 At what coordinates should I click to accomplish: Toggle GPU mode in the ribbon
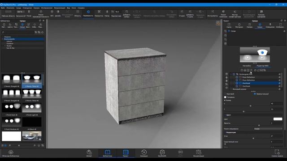52,13
